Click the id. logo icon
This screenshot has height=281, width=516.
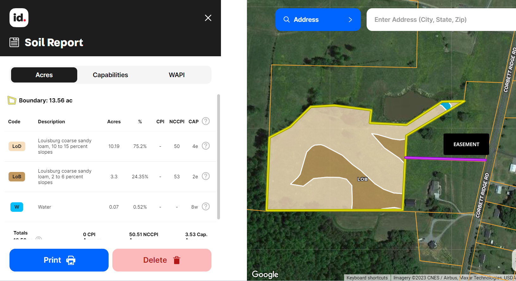click(19, 18)
